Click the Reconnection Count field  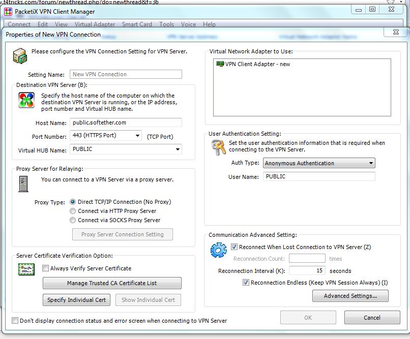(x=307, y=259)
